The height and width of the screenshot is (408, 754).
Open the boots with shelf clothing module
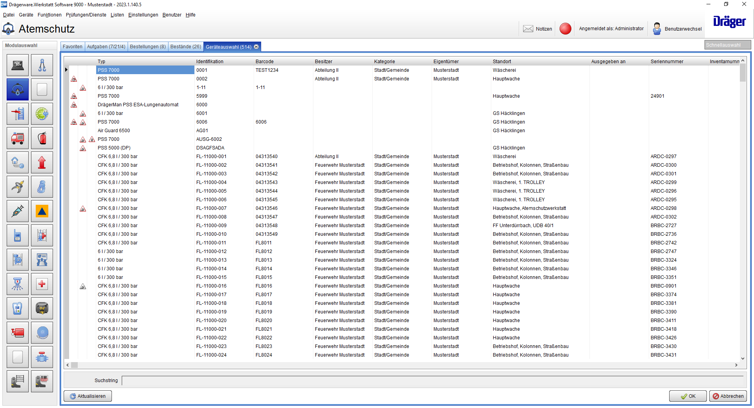click(18, 381)
